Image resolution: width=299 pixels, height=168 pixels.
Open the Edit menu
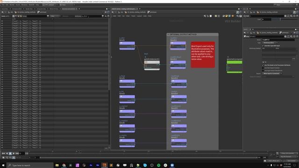click(x=7, y=5)
